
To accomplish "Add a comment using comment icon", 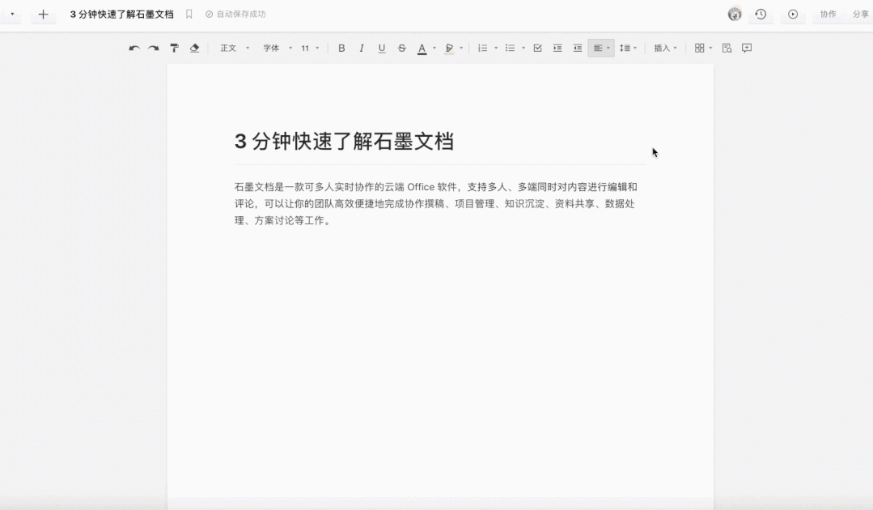I will (746, 48).
